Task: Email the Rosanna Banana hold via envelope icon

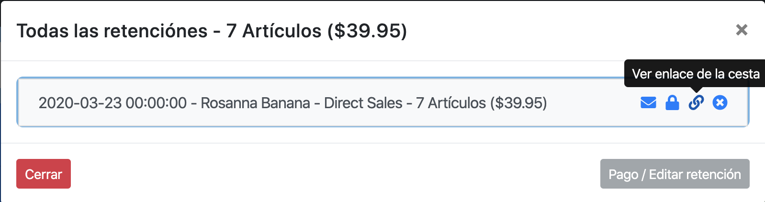Action: 648,102
